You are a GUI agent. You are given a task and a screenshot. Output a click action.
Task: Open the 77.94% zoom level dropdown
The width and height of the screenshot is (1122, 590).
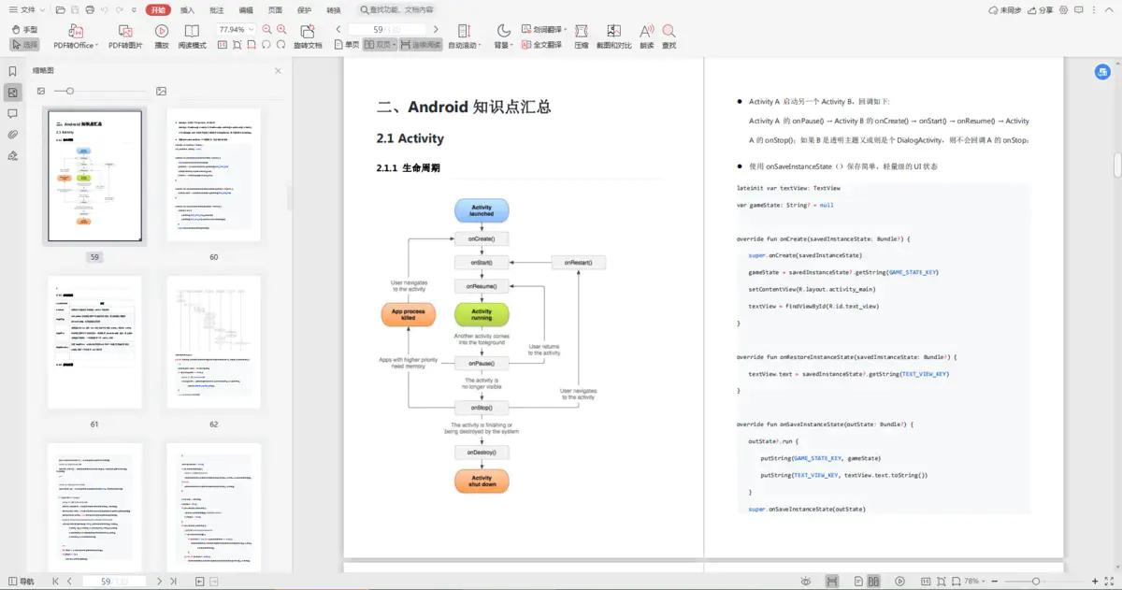(237, 30)
